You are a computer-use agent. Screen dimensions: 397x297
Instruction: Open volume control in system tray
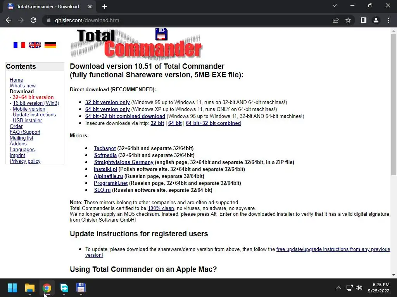pos(359,288)
